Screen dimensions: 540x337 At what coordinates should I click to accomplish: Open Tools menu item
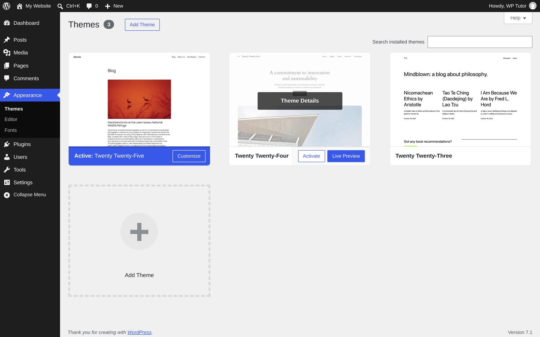(20, 170)
